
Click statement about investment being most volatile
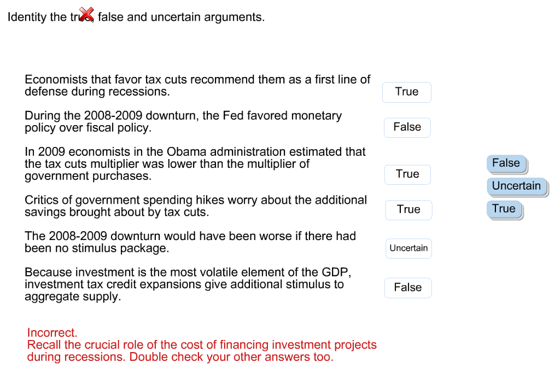click(188, 284)
